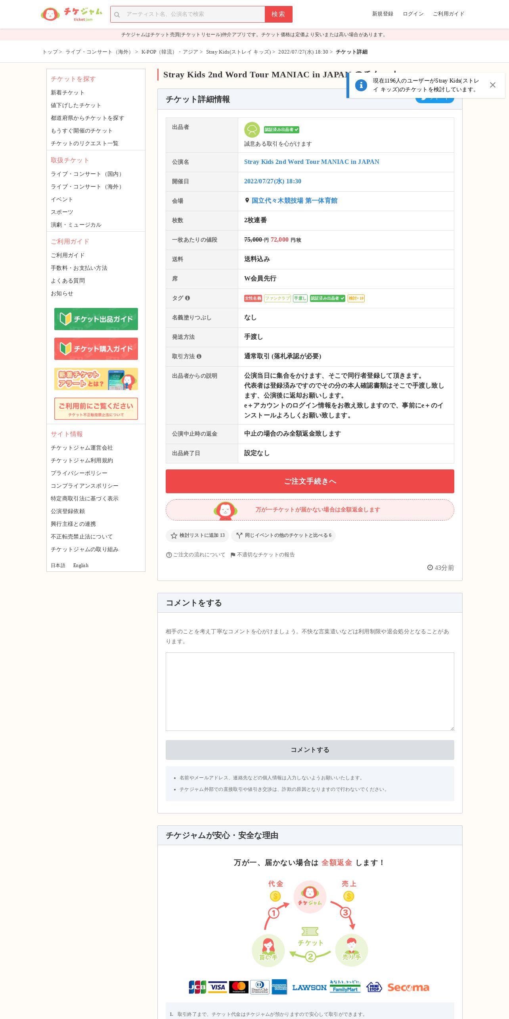Select the 検討+10 tag
This screenshot has width=509, height=1019.
(356, 298)
